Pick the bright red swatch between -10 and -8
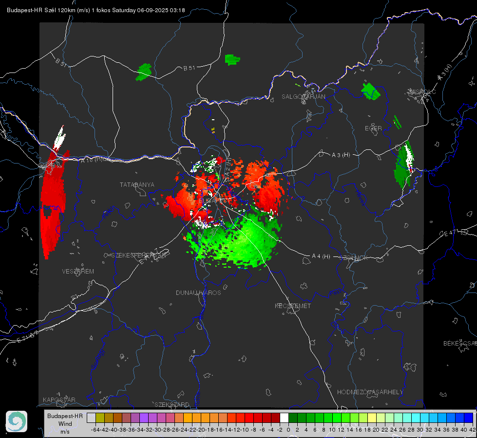The image size is (477, 438). (249, 418)
